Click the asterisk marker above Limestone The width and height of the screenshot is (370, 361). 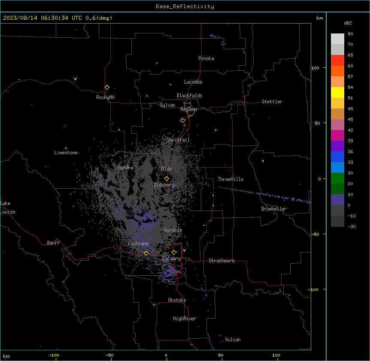[66, 148]
